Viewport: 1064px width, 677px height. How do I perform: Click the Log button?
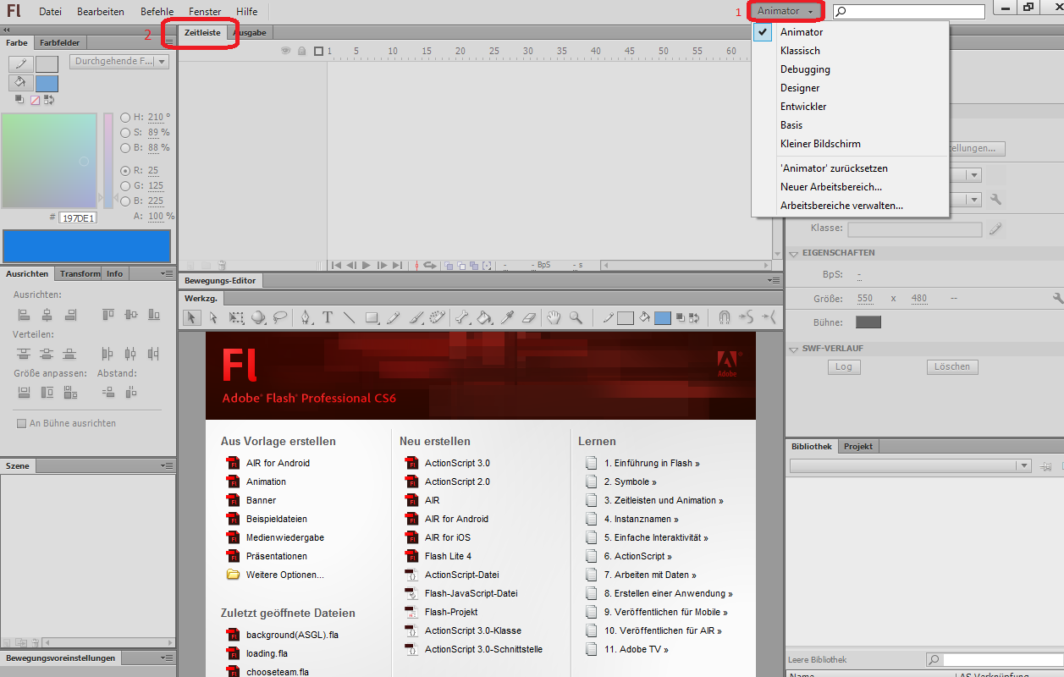pos(844,367)
